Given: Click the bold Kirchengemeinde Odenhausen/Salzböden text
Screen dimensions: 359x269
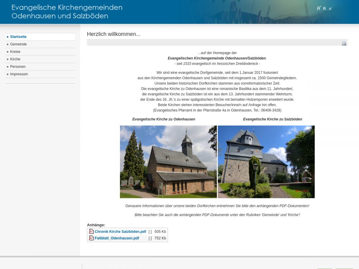Looking at the screenshot, I should point(217,58).
